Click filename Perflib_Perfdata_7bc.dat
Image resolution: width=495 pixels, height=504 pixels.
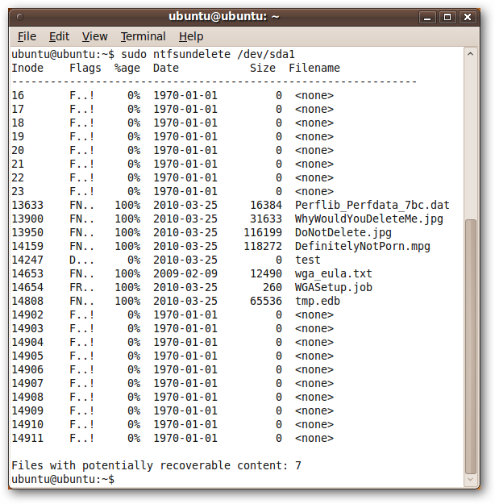point(372,205)
